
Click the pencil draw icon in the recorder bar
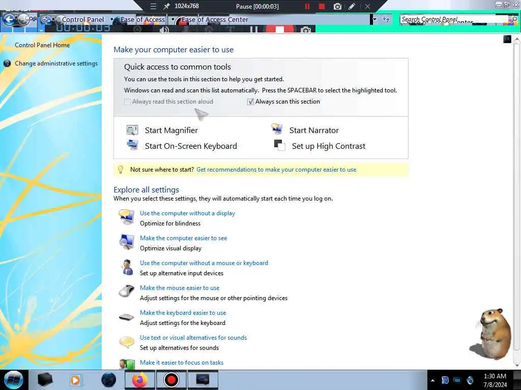pos(352,6)
